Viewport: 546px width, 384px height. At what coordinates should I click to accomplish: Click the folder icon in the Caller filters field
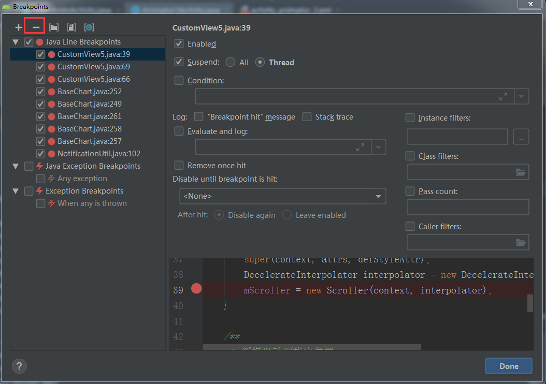(521, 242)
